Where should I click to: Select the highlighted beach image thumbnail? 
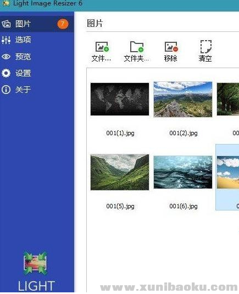[228, 172]
